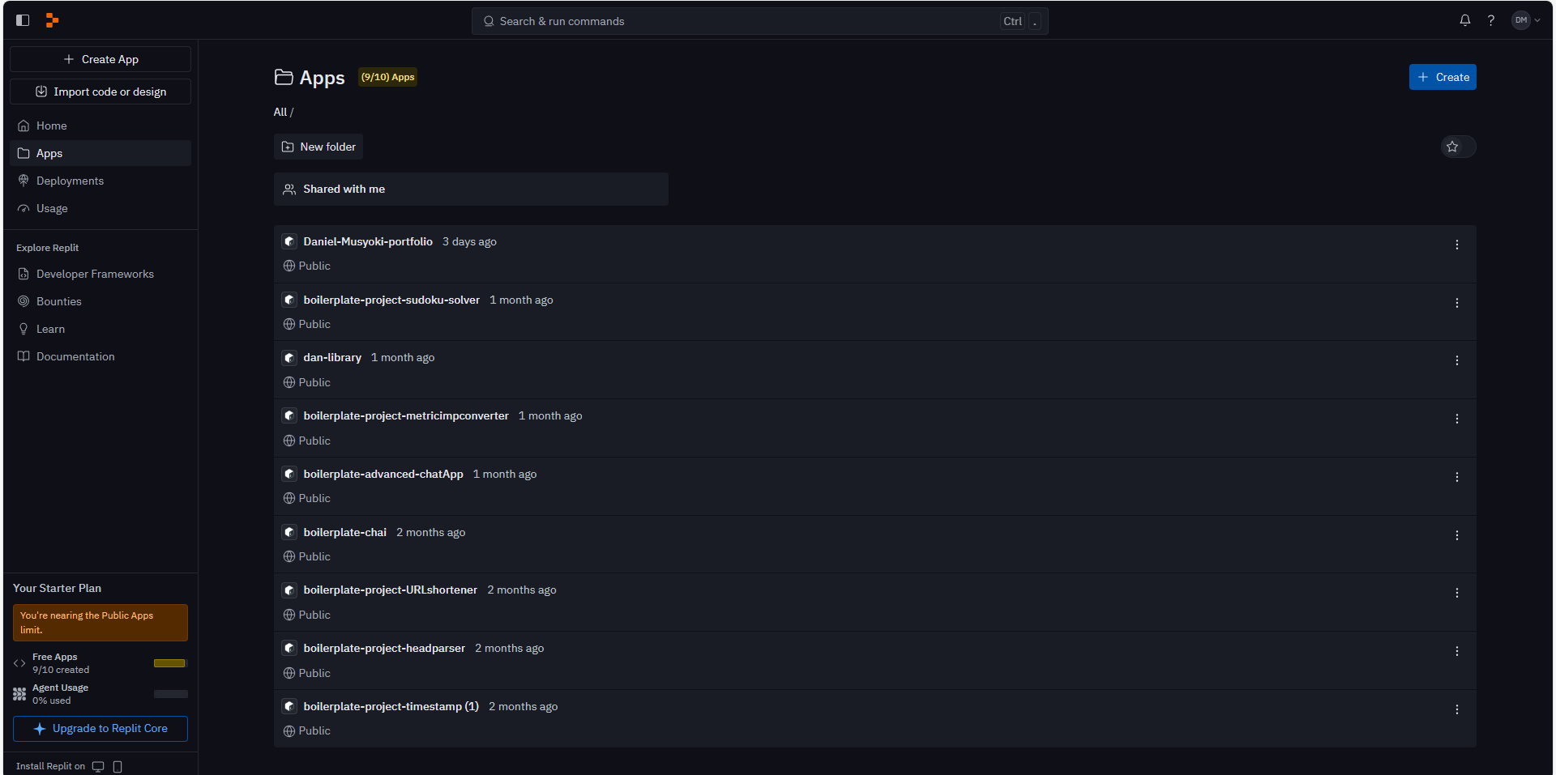Click the dan-library app icon
The height and width of the screenshot is (775, 1556).
(x=289, y=357)
